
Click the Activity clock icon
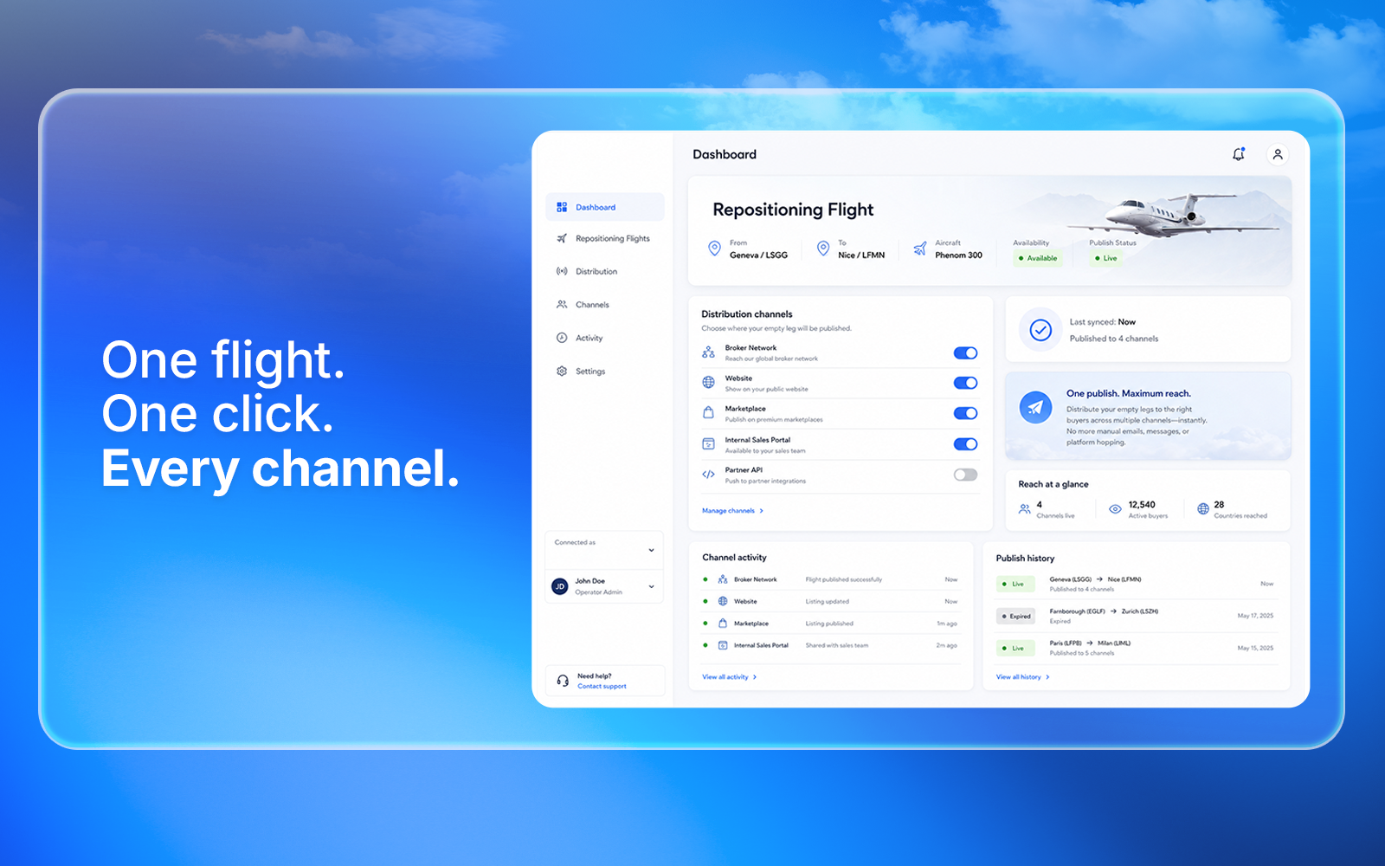click(562, 338)
